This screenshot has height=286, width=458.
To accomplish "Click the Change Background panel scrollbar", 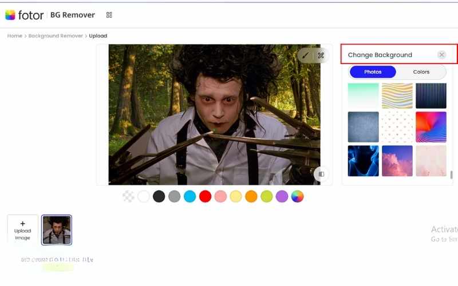I will [x=451, y=175].
